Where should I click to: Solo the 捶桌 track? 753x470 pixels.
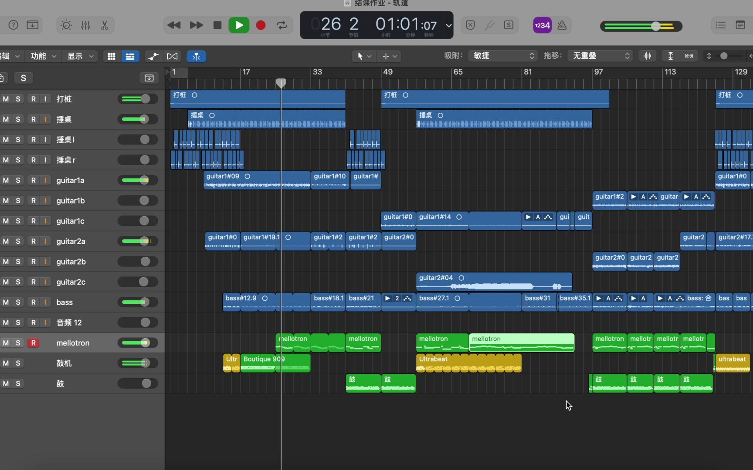click(x=18, y=119)
